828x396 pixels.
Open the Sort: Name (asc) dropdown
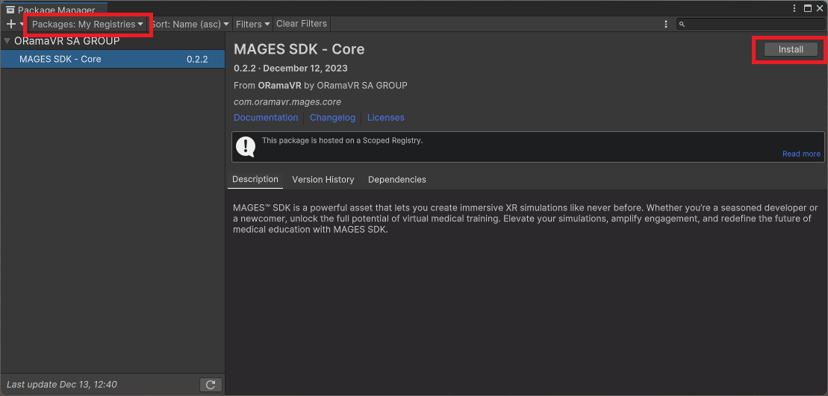[x=190, y=24]
